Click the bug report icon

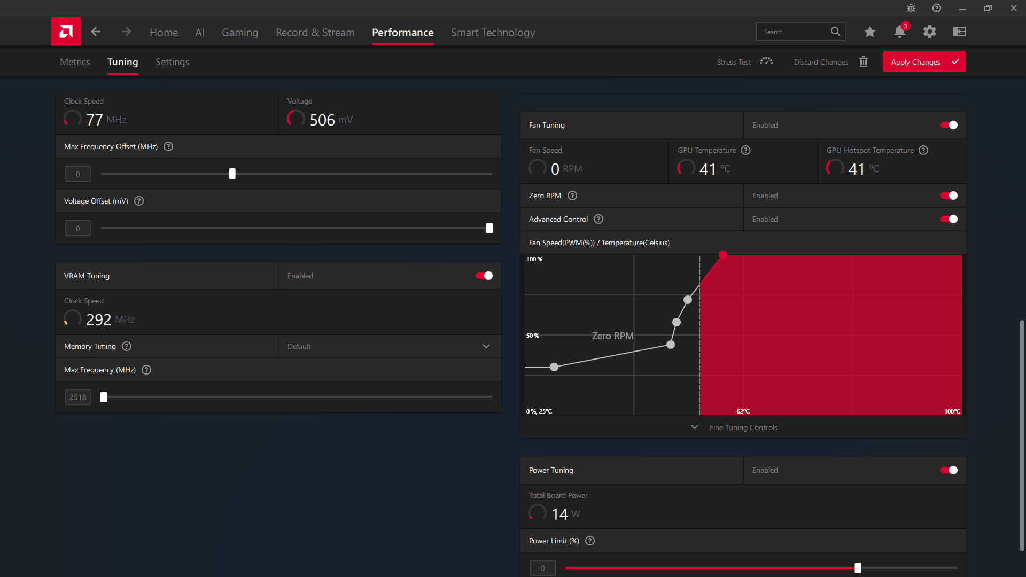(911, 8)
